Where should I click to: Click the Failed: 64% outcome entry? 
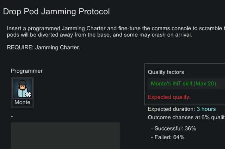pos(168,137)
